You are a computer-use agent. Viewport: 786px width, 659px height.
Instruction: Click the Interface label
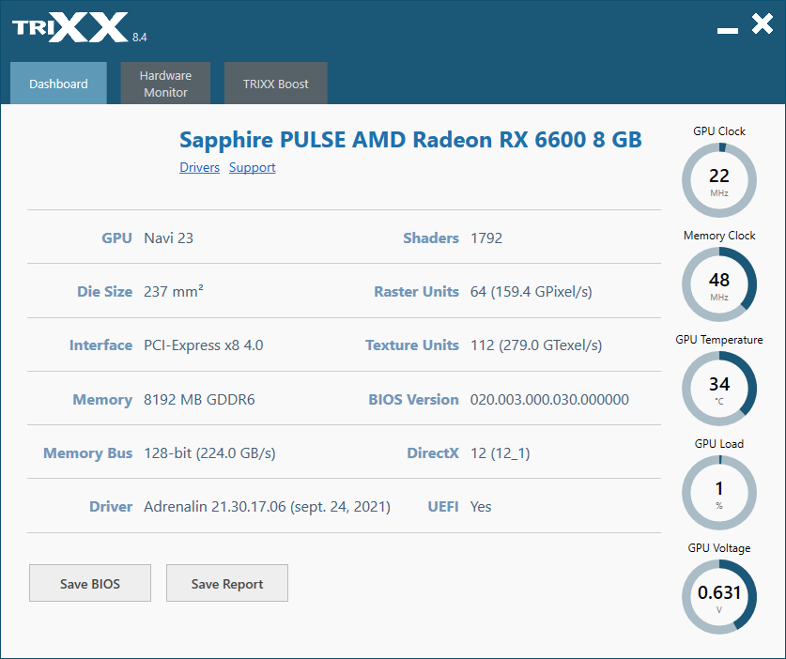(x=100, y=345)
